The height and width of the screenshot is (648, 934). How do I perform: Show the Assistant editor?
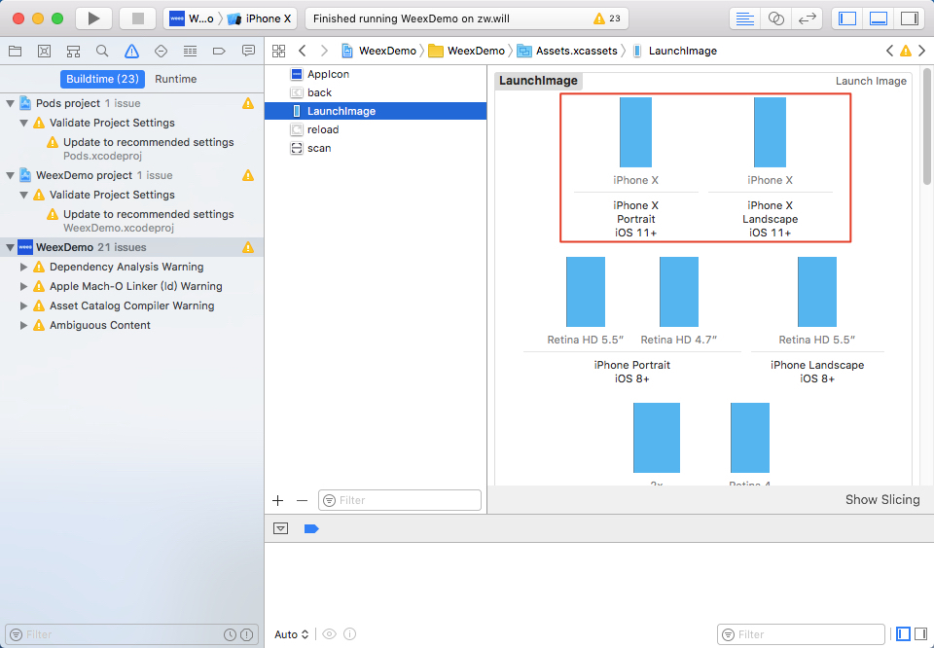(775, 18)
